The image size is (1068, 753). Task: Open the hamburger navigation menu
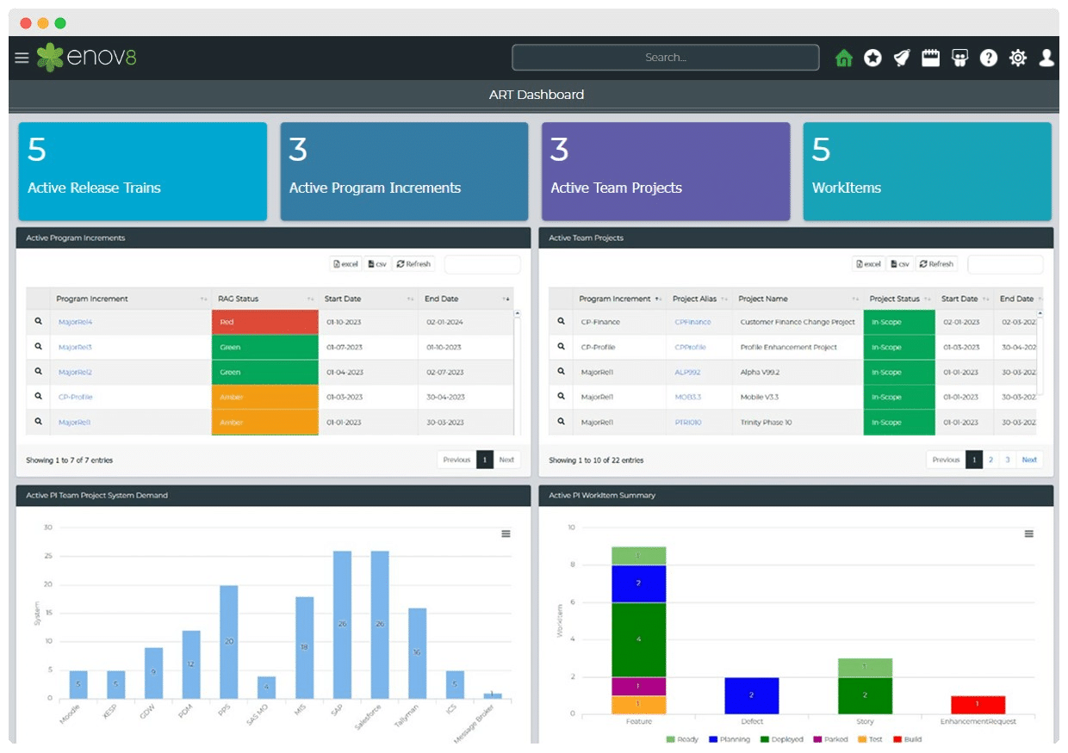22,58
